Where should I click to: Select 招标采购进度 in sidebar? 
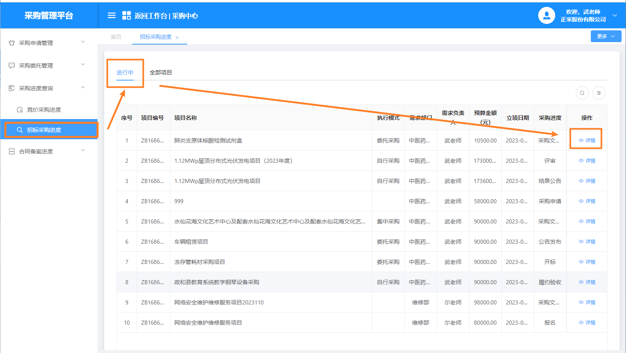pos(44,130)
